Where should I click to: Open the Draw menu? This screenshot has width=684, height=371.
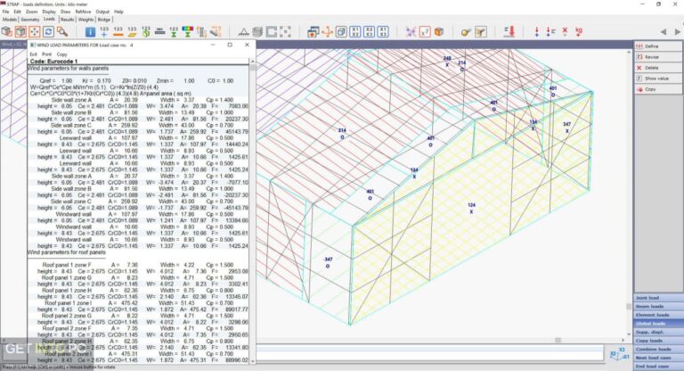(65, 12)
